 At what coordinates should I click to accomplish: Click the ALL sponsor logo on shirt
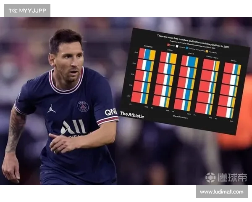pos(74,127)
